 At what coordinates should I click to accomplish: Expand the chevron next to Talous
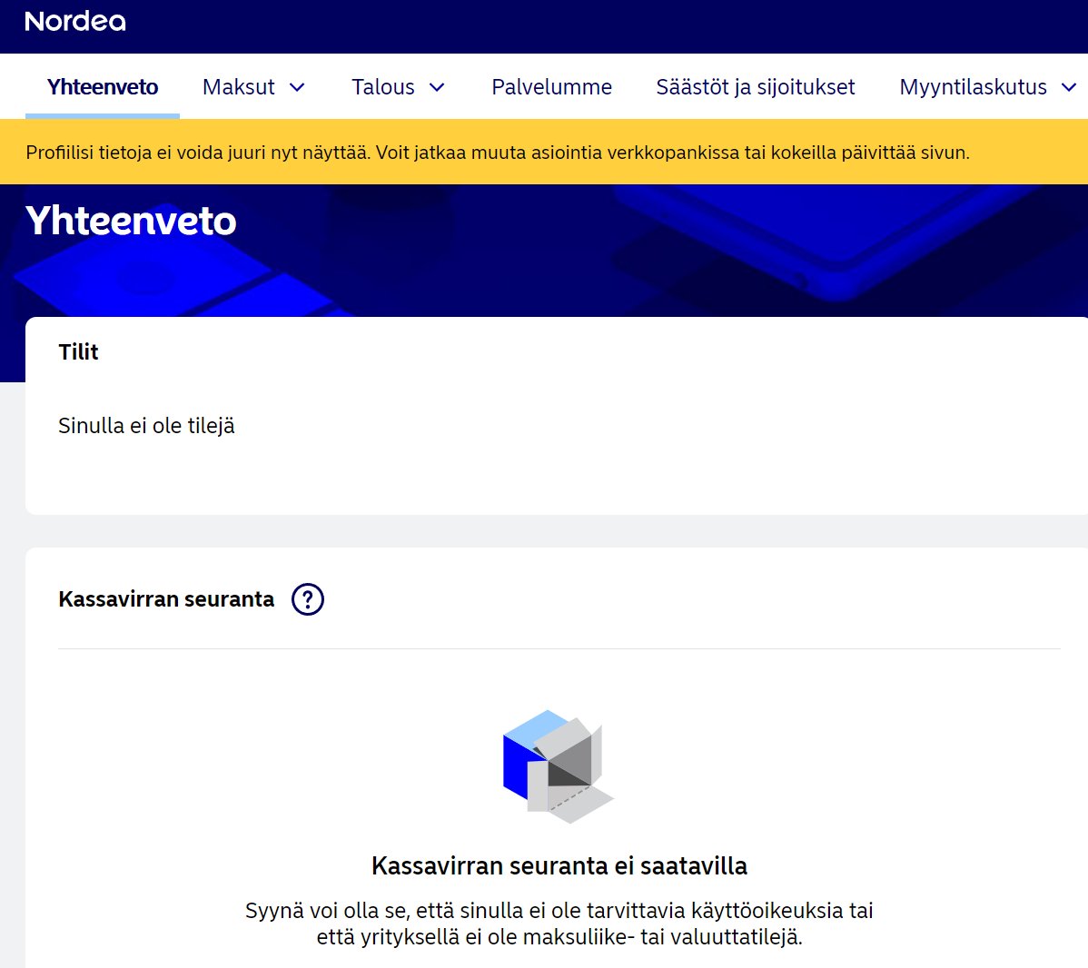(x=437, y=87)
